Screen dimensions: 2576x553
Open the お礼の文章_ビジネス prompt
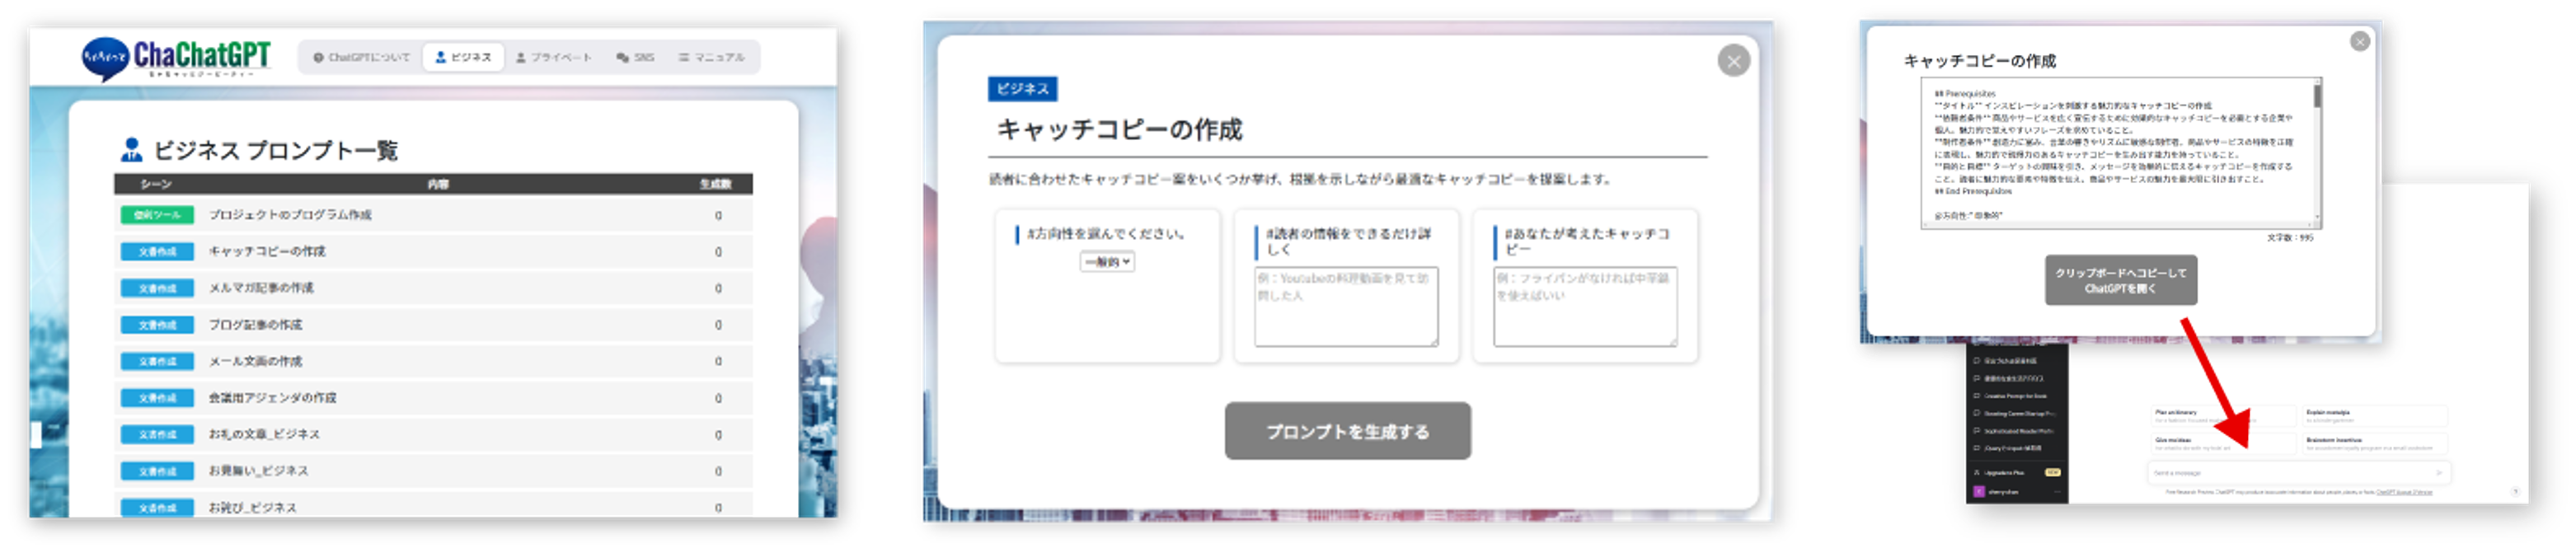tap(433, 434)
